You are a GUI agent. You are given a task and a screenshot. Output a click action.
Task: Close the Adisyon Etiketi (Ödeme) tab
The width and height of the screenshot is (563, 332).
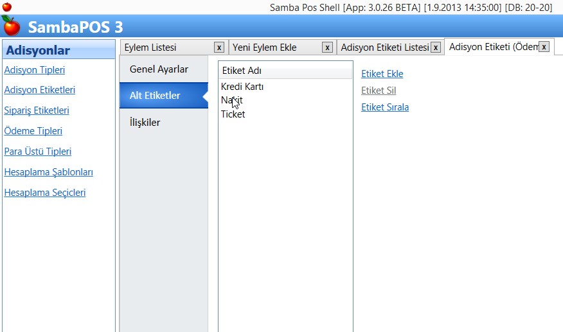point(544,47)
